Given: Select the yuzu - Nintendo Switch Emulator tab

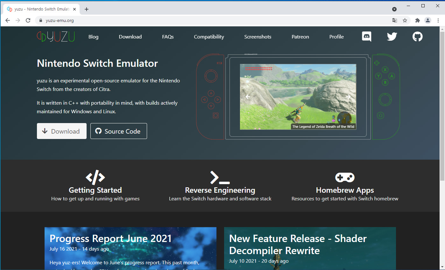Looking at the screenshot, I should coord(41,9).
